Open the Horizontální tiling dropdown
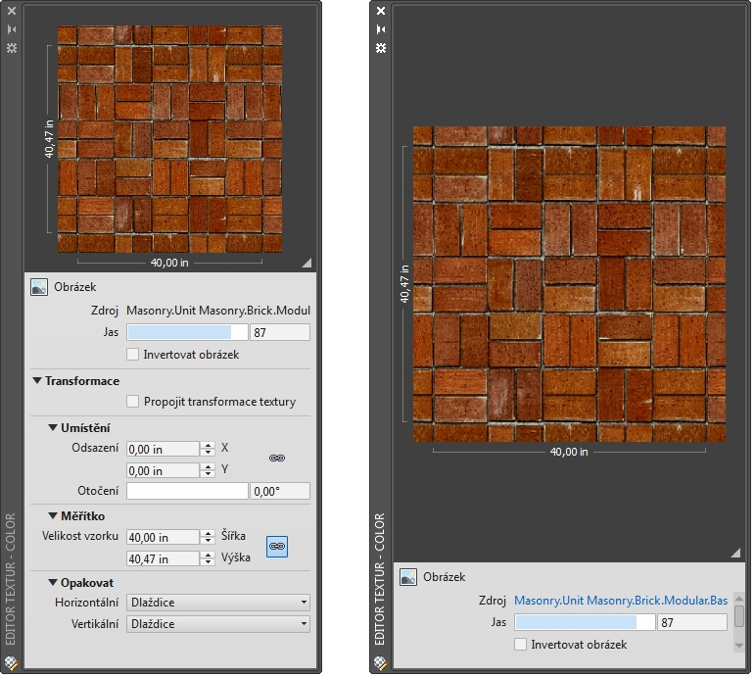 coord(218,603)
